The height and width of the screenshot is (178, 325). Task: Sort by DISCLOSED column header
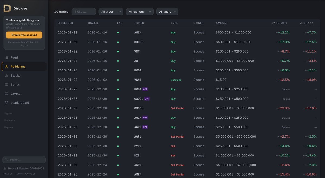coord(65,23)
